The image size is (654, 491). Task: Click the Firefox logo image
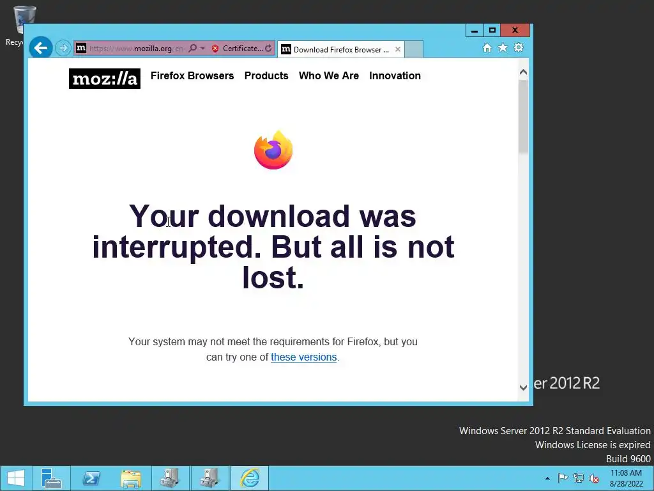[x=273, y=150]
